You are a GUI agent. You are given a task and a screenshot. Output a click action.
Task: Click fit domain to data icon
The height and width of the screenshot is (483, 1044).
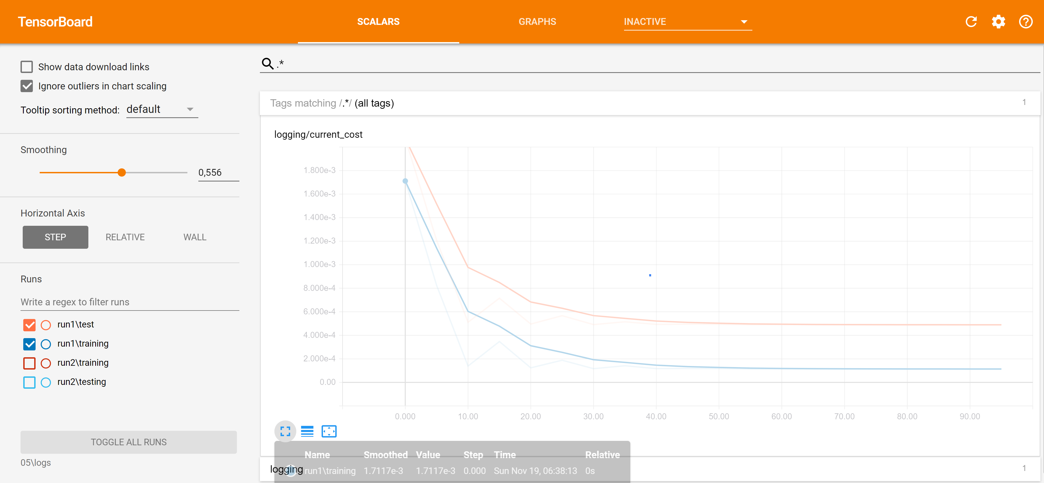point(329,431)
